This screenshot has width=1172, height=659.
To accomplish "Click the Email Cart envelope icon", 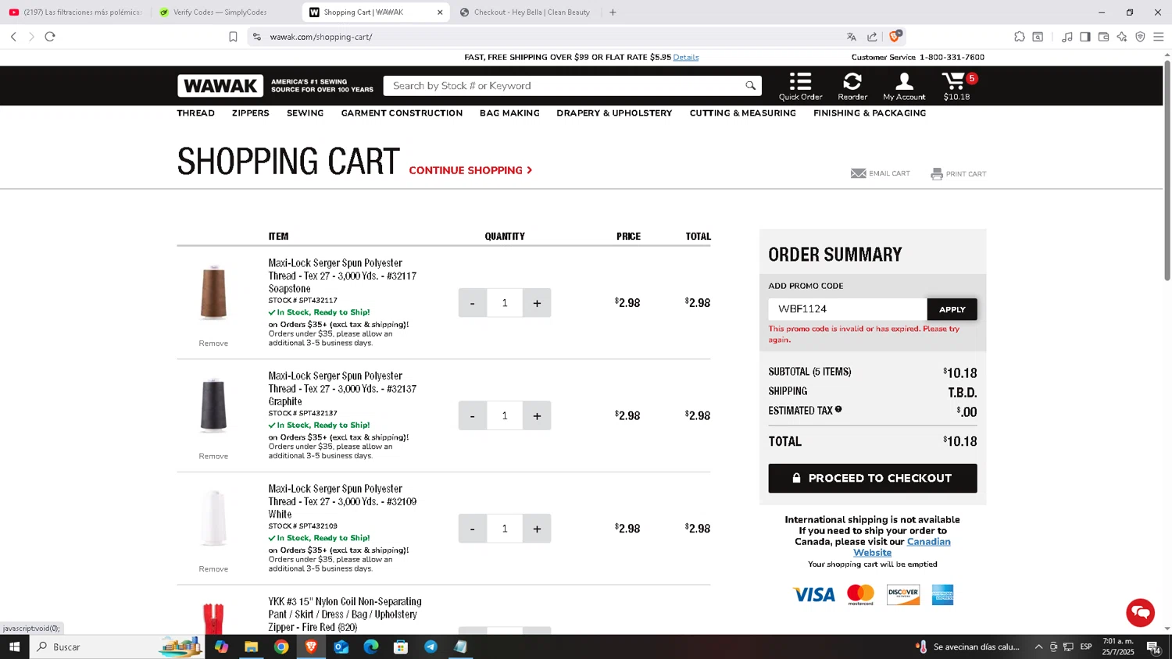I will 858,173.
